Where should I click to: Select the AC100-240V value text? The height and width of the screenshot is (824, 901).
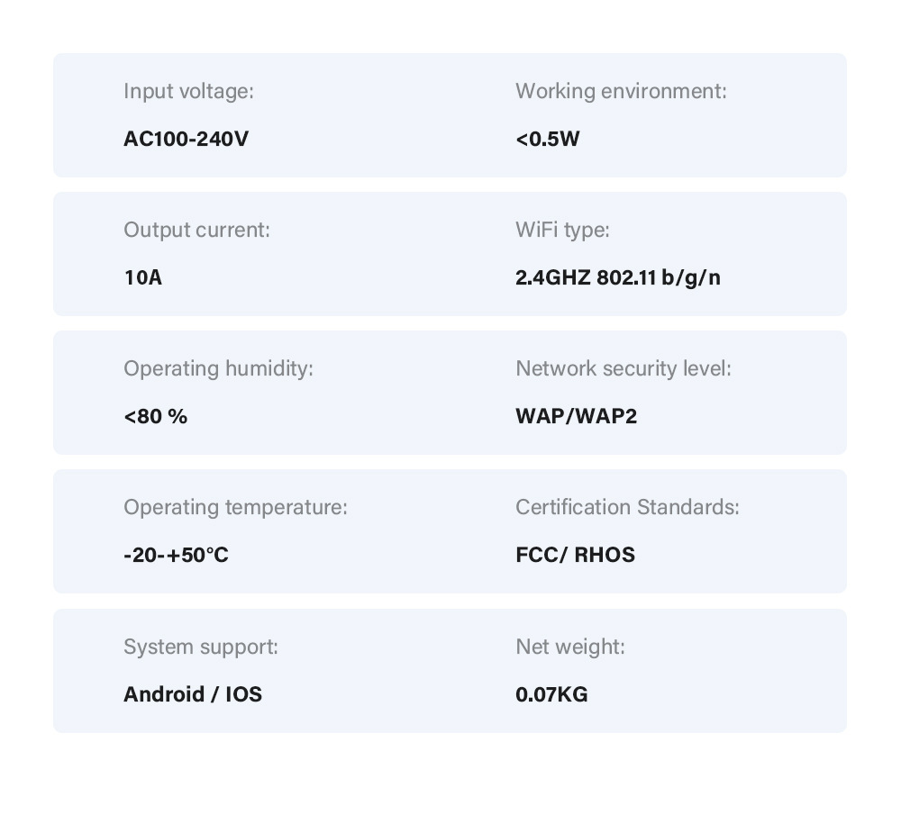coord(186,139)
